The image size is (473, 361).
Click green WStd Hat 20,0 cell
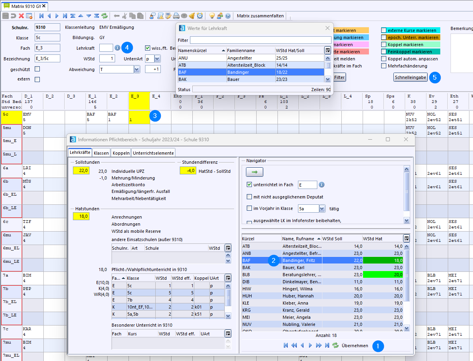coord(383,275)
